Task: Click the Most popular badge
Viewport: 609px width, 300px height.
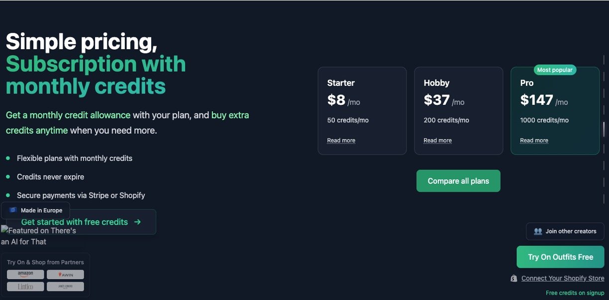Action: point(555,70)
